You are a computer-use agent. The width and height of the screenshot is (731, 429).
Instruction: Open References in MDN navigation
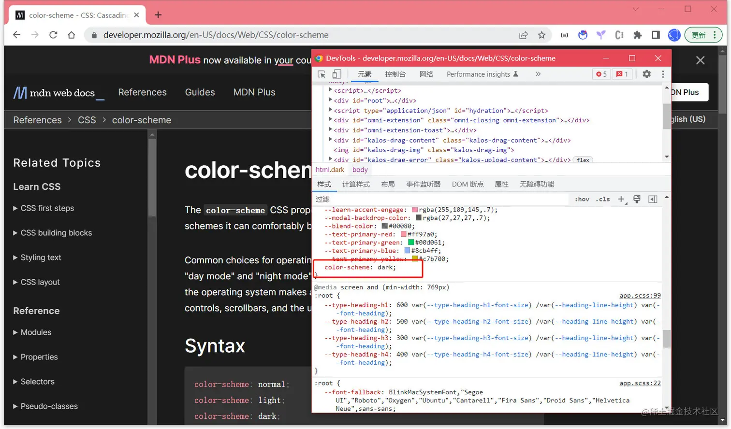point(142,92)
